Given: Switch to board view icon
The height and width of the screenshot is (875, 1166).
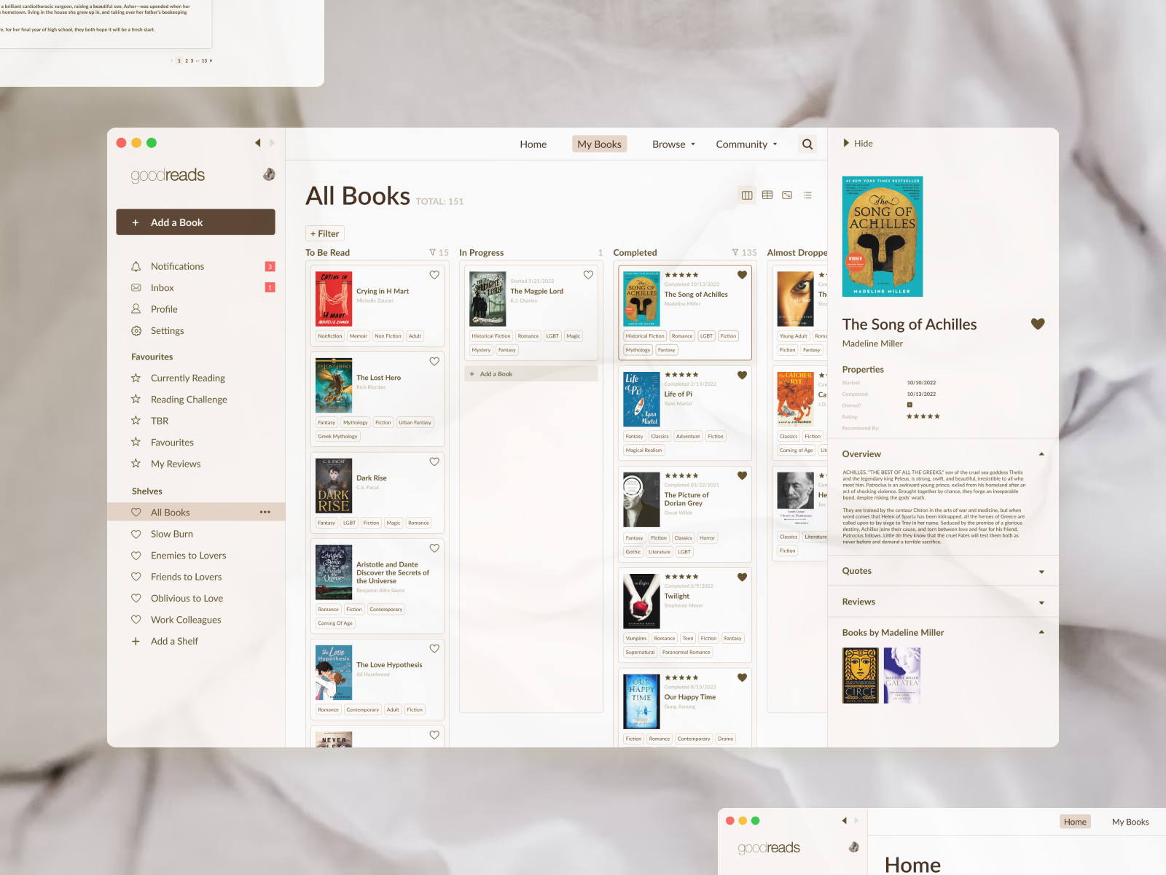Looking at the screenshot, I should point(747,195).
